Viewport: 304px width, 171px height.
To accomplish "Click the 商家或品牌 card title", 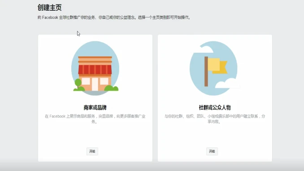I will coord(95,107).
